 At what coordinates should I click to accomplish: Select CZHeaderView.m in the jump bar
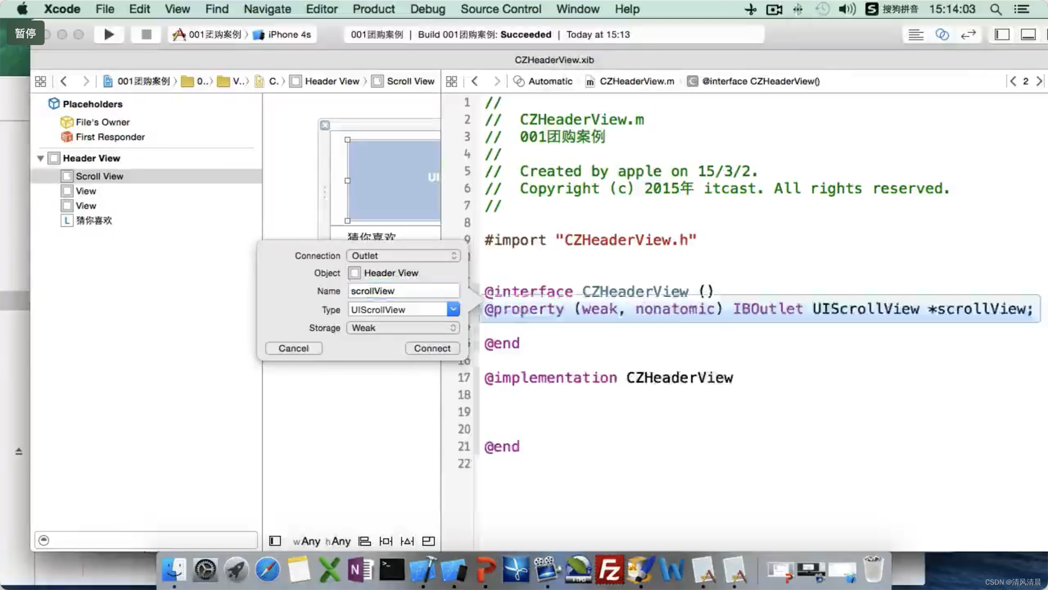click(x=630, y=81)
